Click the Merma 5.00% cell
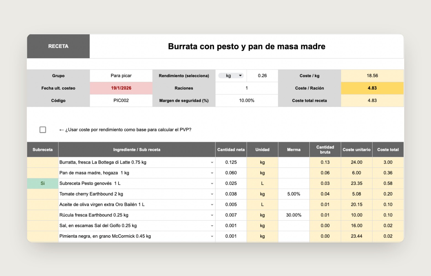Screen dimensions: 431x276 294,194
